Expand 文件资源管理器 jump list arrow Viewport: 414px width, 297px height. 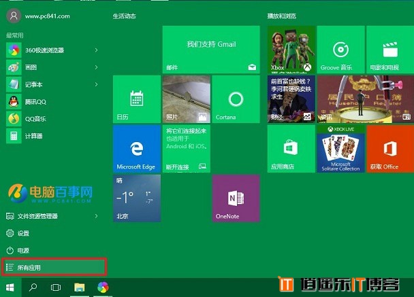click(x=97, y=216)
